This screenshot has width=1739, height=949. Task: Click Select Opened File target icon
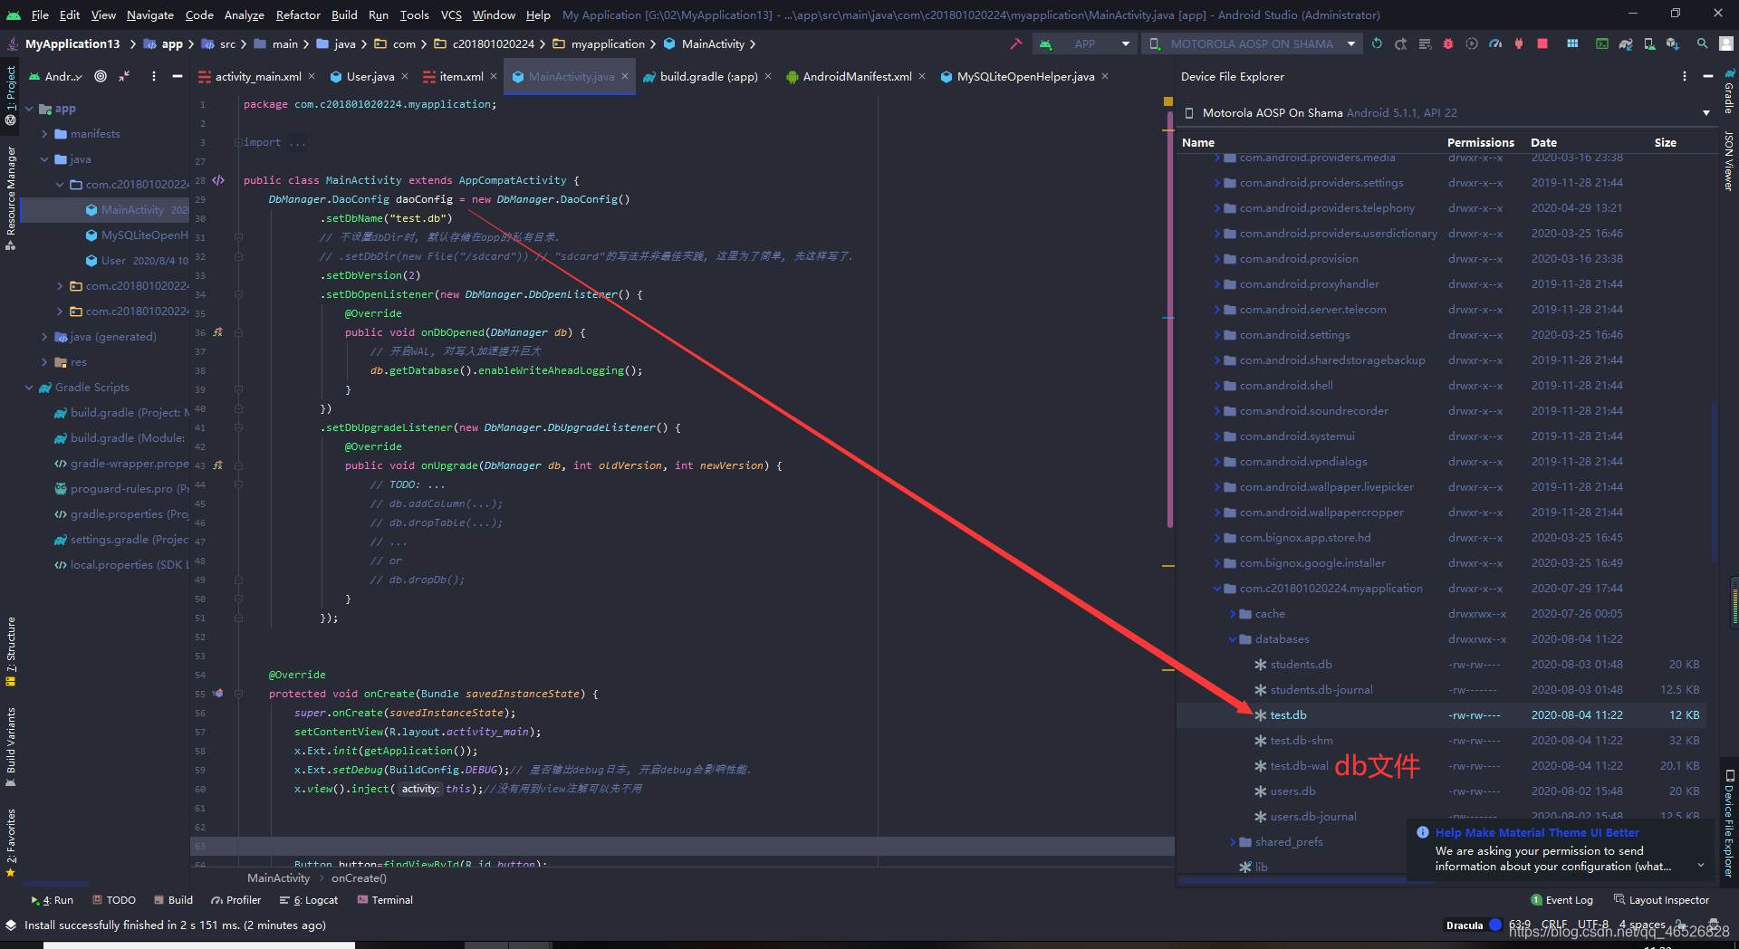click(101, 77)
